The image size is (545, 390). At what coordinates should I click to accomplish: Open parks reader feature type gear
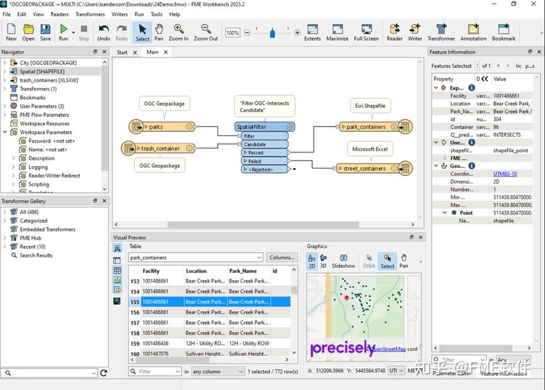(190, 127)
